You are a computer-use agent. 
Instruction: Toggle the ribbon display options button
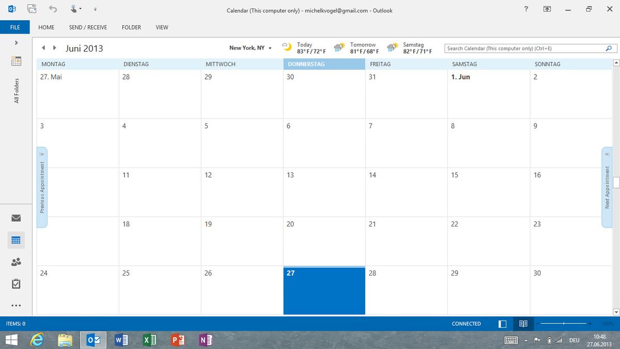tap(547, 9)
